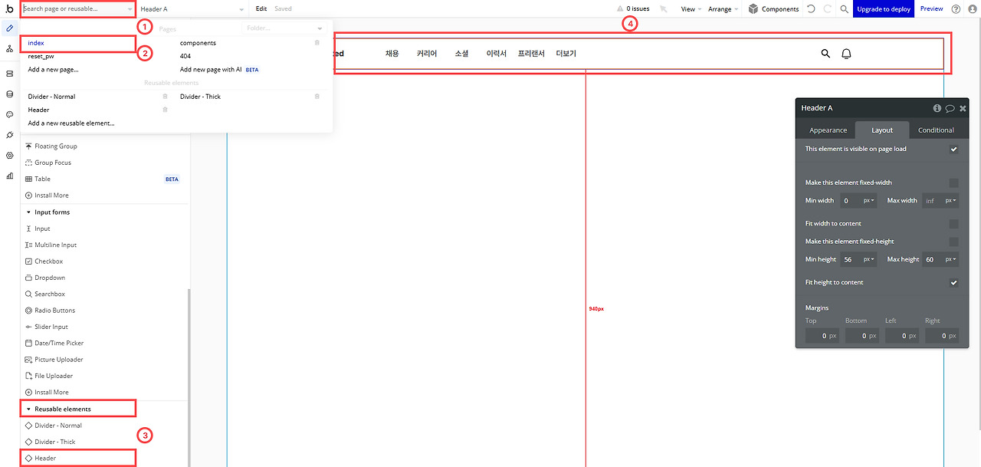
Task: Open the info icon in Header A panel
Action: coord(937,108)
